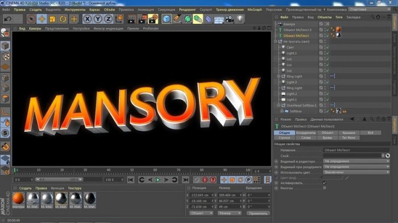The width and height of the screenshot is (398, 223).
Task: Toggle the enable checkmark for Объект MoТекст.3
Action: click(x=327, y=30)
